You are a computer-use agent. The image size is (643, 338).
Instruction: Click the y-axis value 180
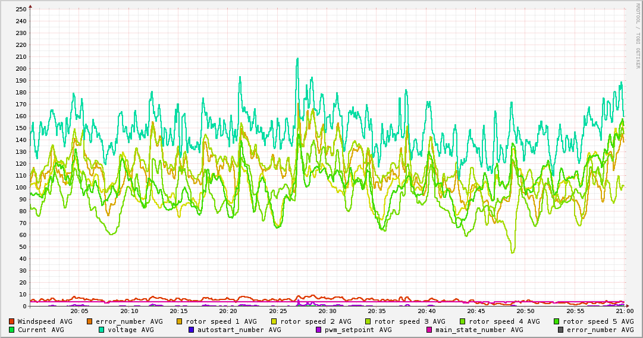pos(20,92)
